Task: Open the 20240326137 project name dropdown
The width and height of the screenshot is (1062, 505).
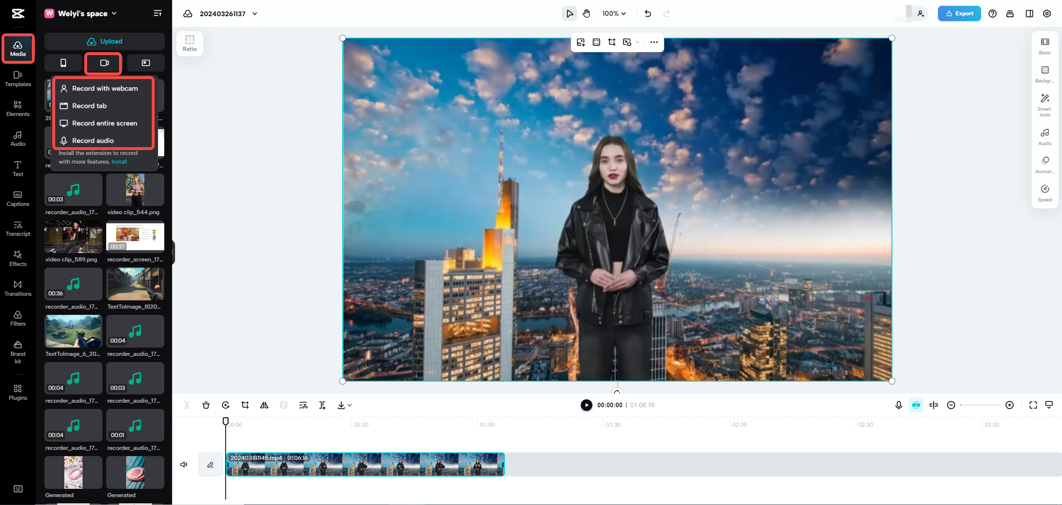Action: point(255,13)
